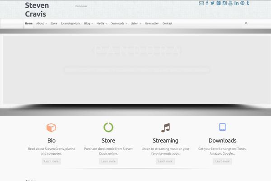Screen dimensions: 271x181
Task: Click Learn more under Streaming
Action: point(165,161)
